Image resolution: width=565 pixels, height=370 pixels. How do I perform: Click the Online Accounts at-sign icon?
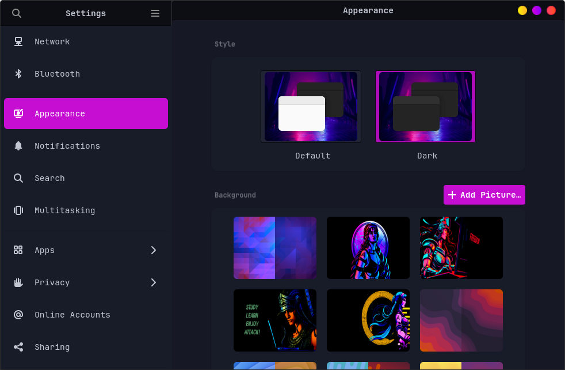point(18,315)
